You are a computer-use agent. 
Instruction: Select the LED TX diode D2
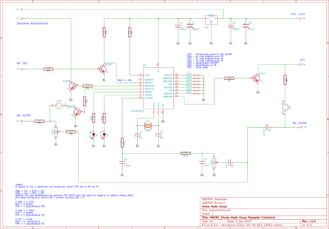(104, 134)
